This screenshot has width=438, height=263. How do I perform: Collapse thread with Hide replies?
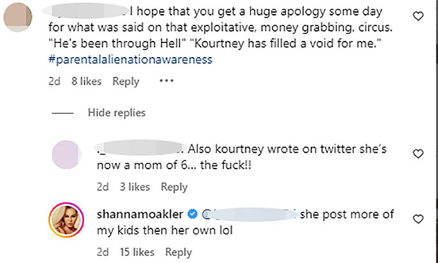117,113
